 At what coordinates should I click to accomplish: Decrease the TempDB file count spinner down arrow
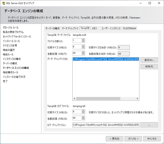click(x=83, y=42)
